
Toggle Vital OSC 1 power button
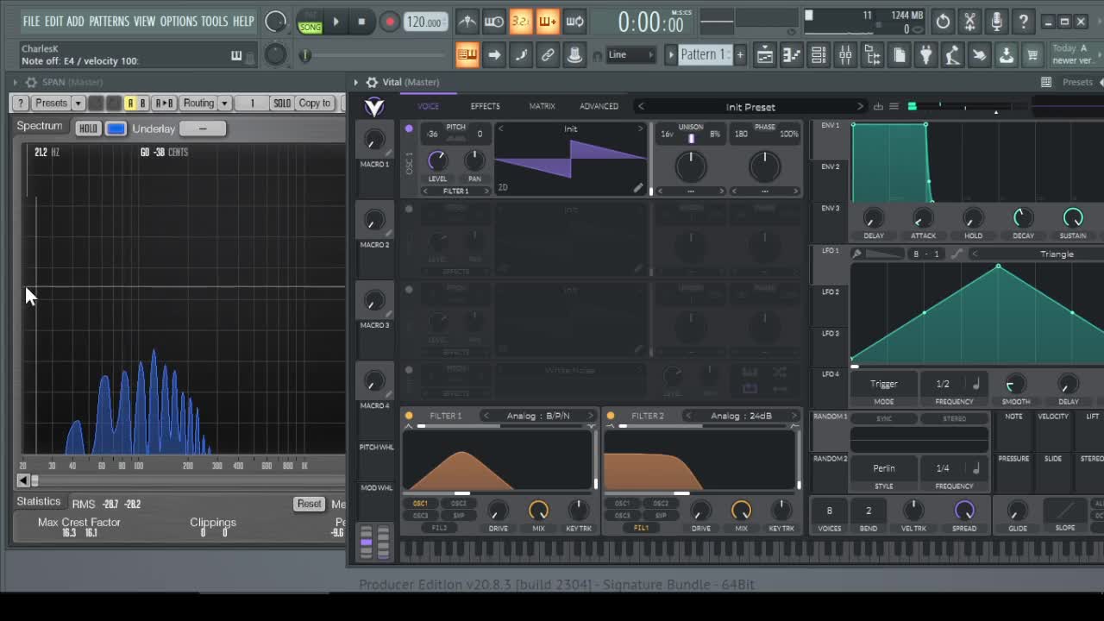409,129
